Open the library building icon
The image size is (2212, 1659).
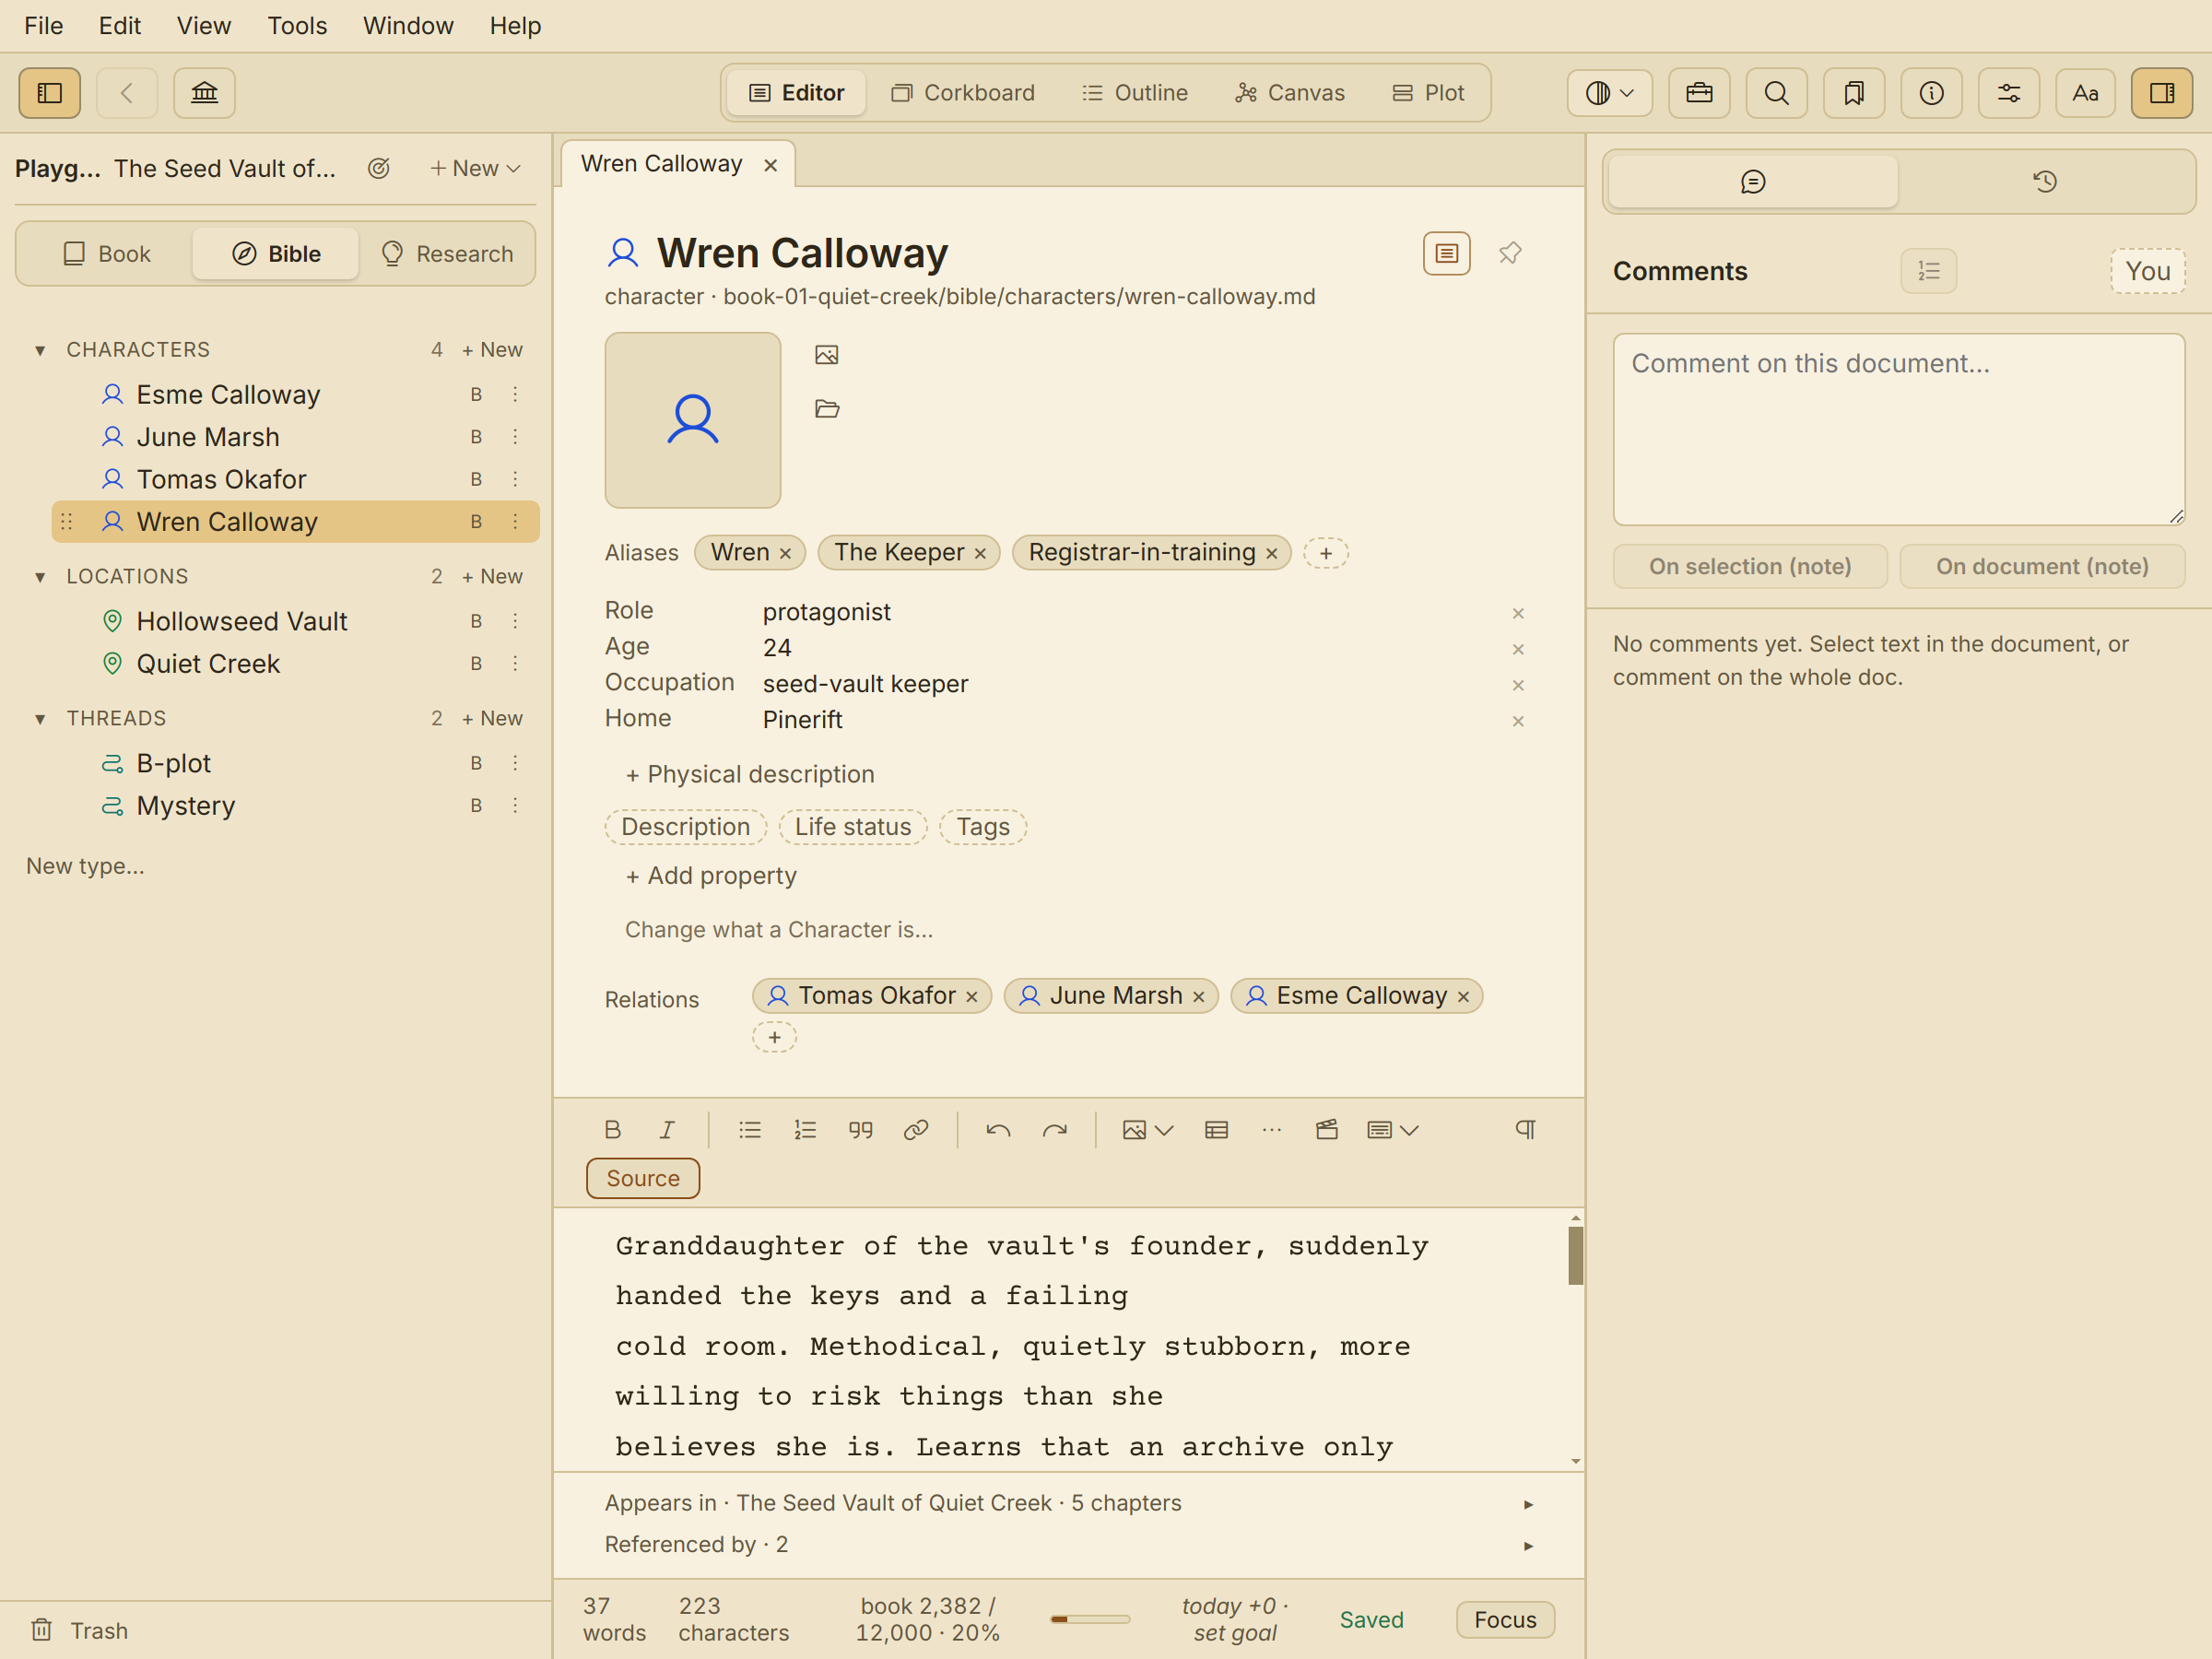pyautogui.click(x=204, y=93)
